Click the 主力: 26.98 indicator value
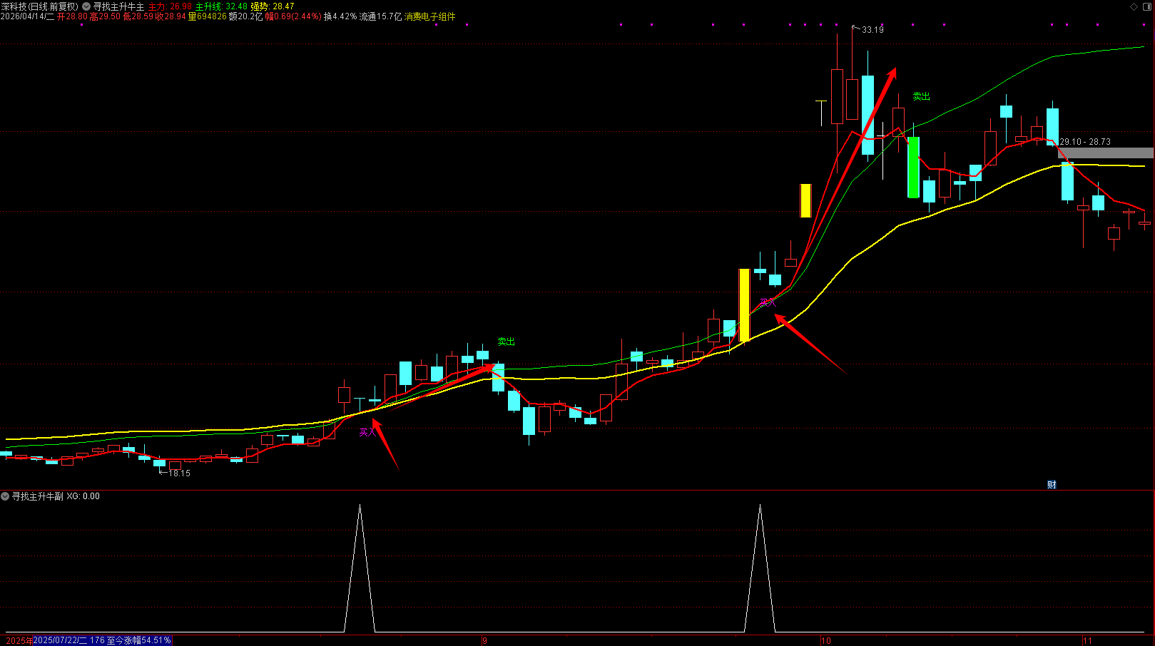Viewport: 1155px width, 646px height. coord(170,6)
